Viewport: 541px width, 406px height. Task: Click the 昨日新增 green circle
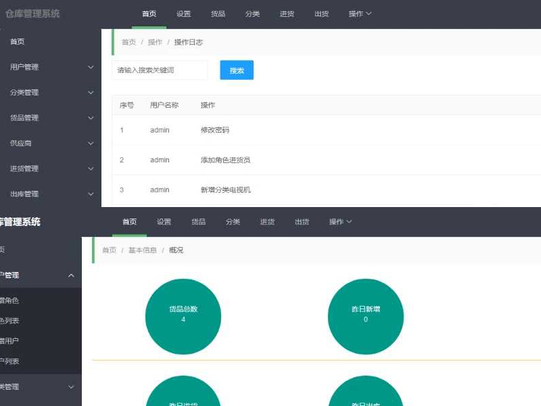[x=365, y=316]
